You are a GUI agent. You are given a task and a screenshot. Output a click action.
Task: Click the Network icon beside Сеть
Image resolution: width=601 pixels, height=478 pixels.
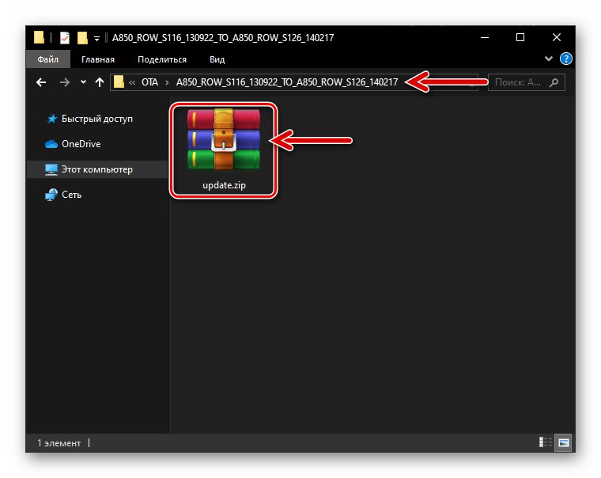pos(51,195)
